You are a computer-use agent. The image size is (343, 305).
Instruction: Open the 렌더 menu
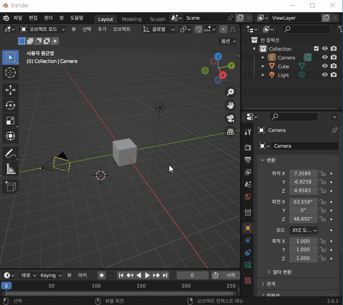point(48,18)
